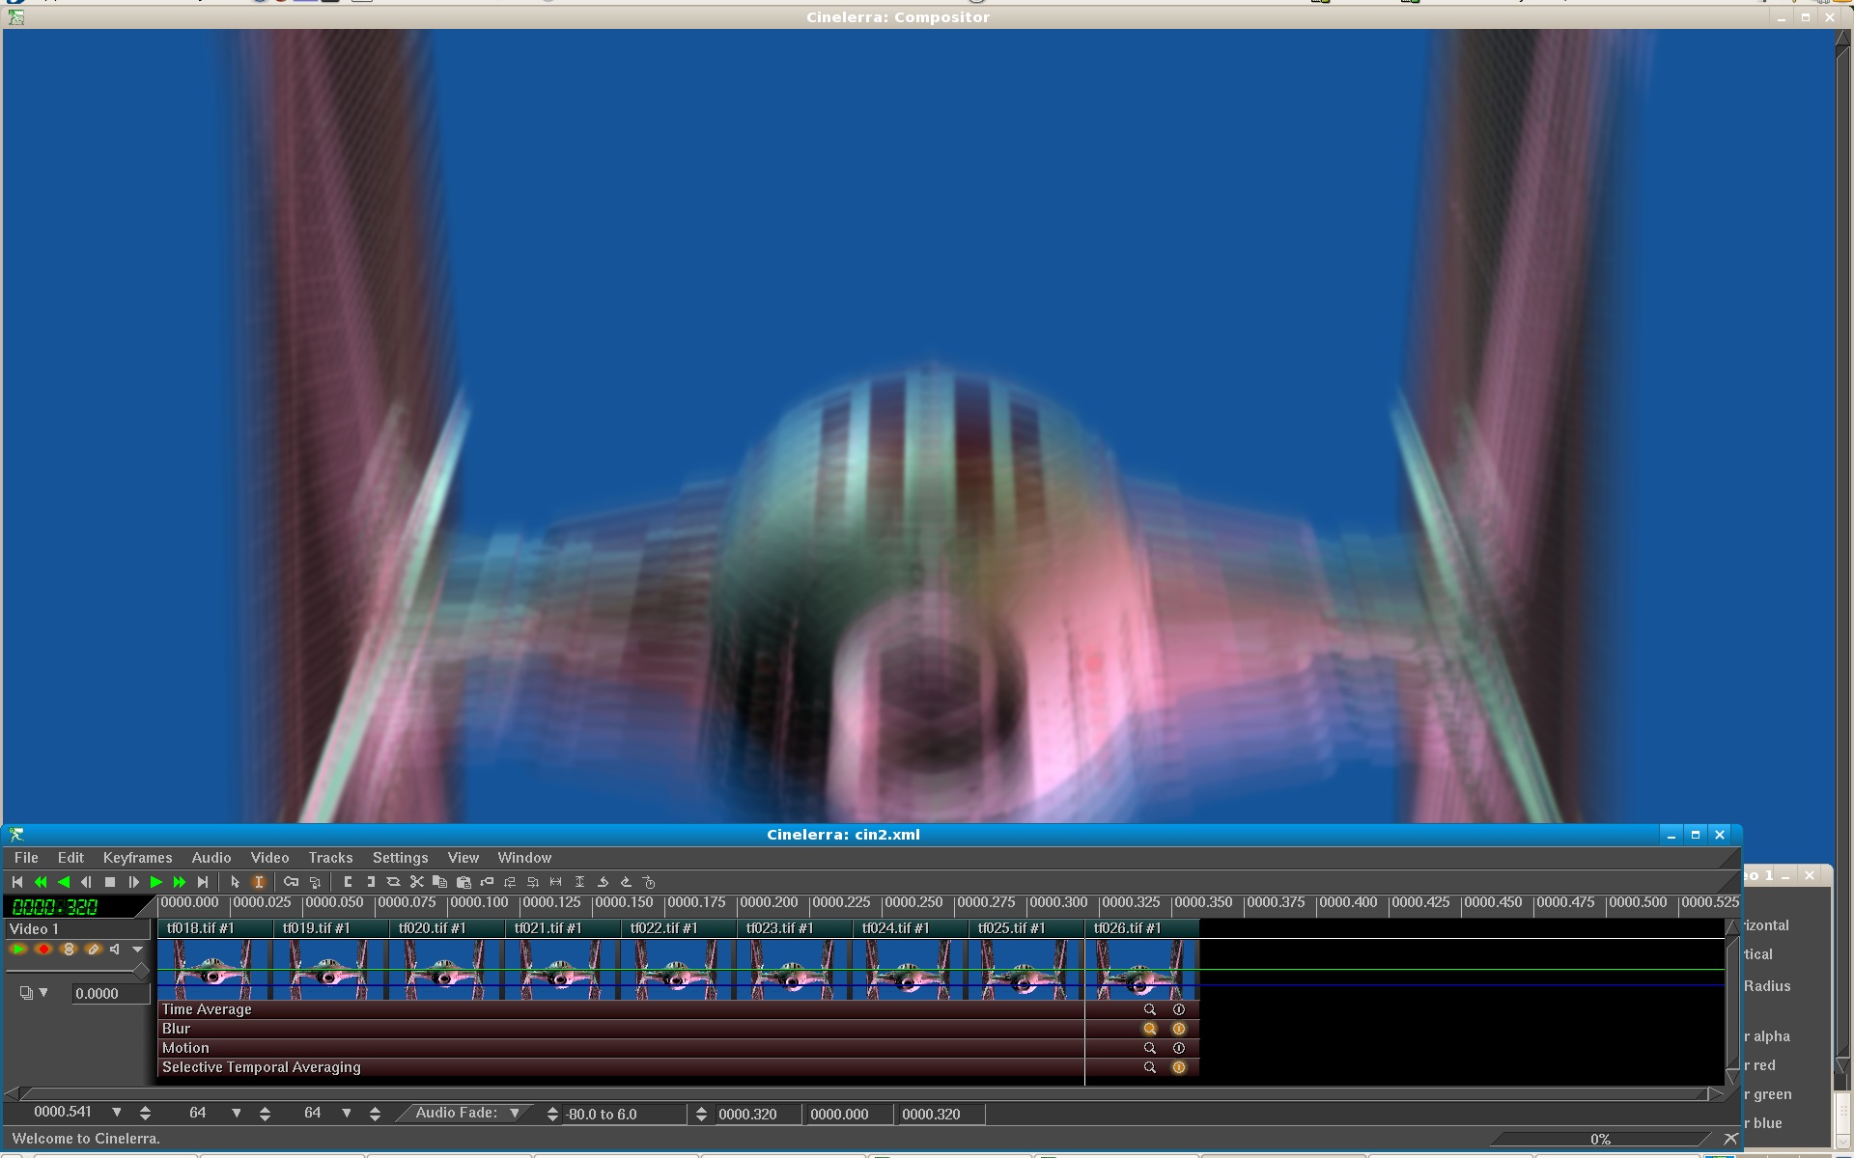This screenshot has height=1158, width=1854.
Task: Show Motion effect controls (magnifier)
Action: click(x=1150, y=1048)
